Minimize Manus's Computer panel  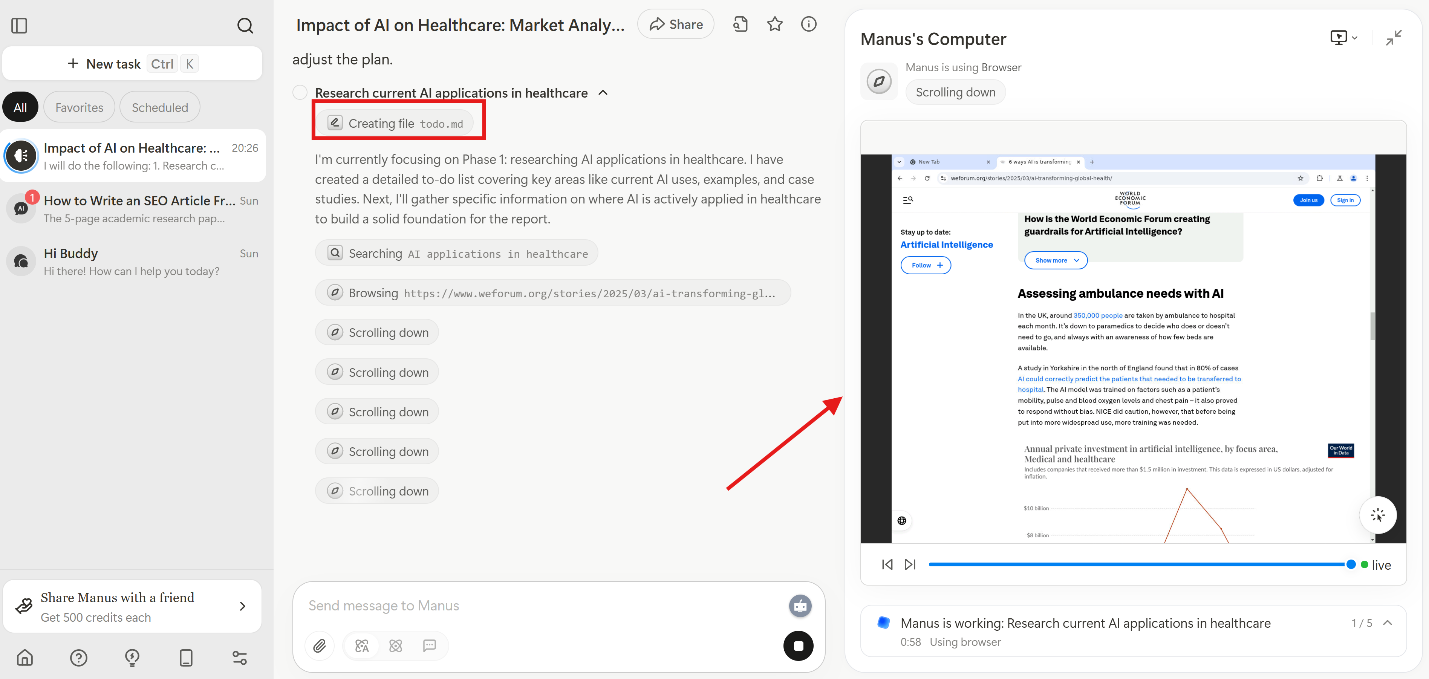pyautogui.click(x=1393, y=38)
